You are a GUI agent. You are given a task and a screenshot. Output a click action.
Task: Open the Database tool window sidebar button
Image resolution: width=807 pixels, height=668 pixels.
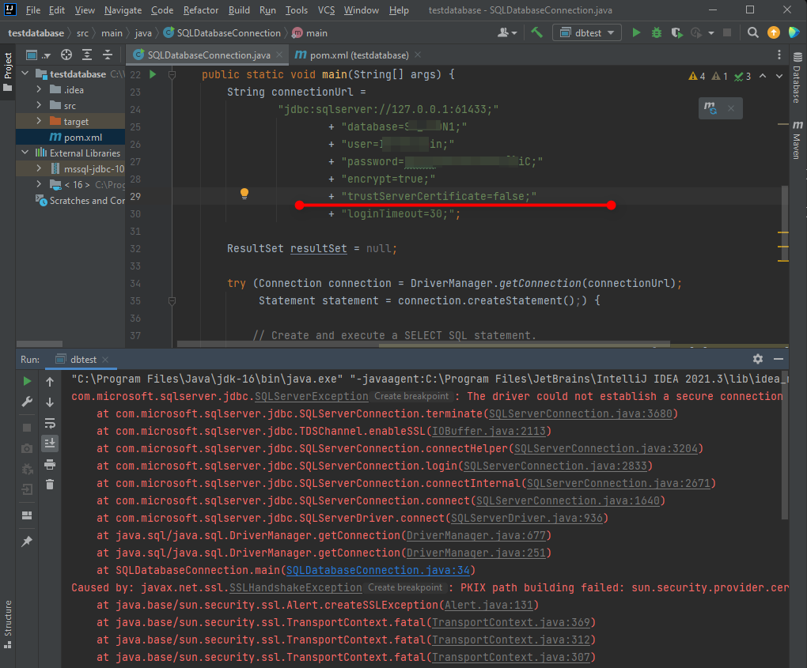797,77
